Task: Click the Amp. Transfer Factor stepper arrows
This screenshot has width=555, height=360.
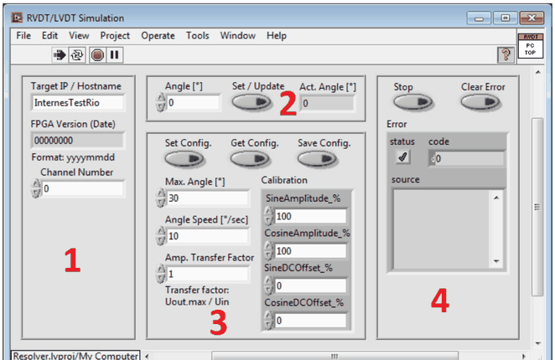Action: pyautogui.click(x=161, y=274)
